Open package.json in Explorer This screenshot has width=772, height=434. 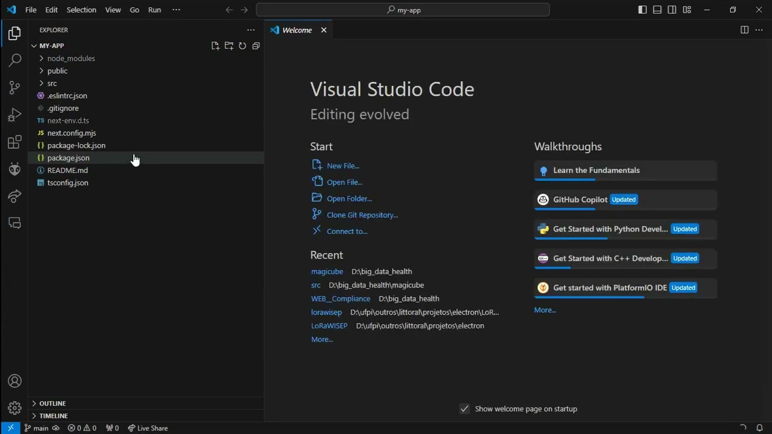(146, 158)
